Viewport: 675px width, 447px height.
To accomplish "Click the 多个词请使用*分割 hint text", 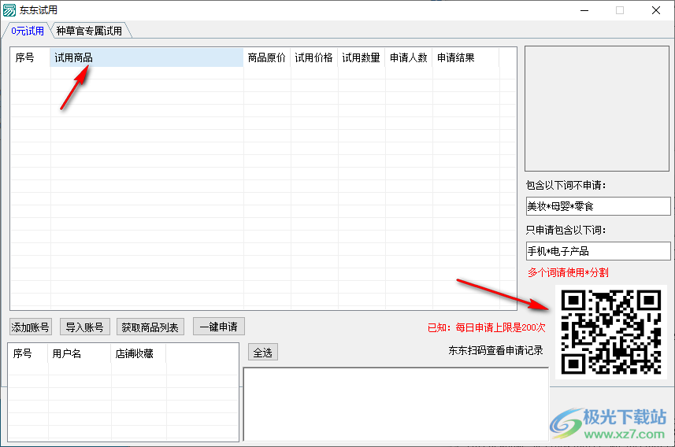I will tap(568, 272).
